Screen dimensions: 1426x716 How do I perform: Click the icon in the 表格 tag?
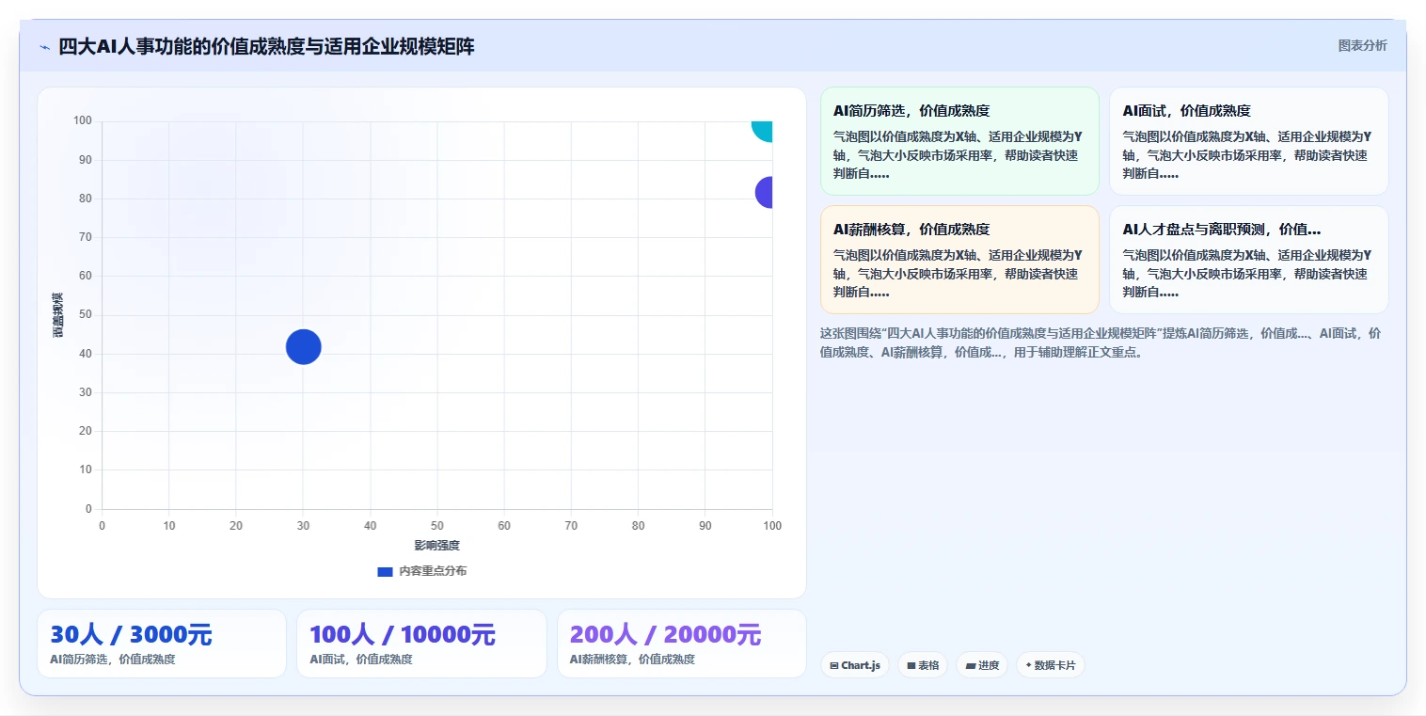coord(911,665)
